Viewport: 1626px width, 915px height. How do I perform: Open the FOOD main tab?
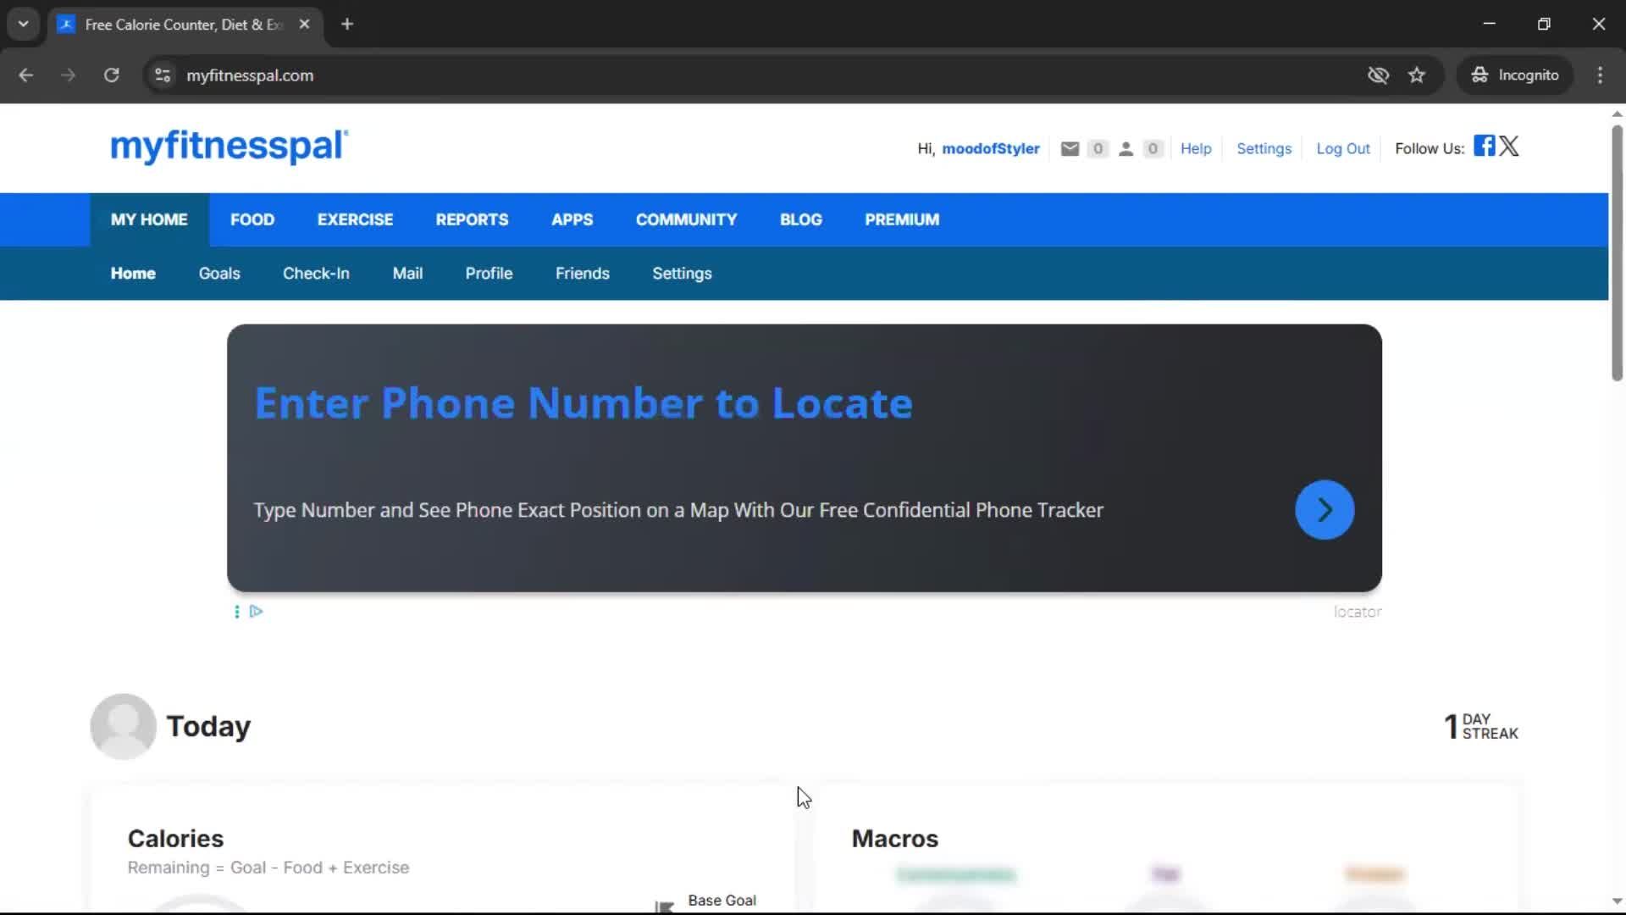tap(252, 219)
